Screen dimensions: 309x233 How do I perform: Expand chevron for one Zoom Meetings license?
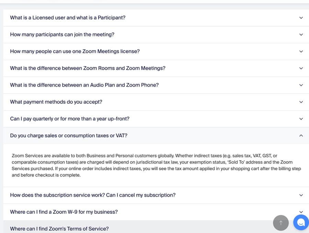301,51
